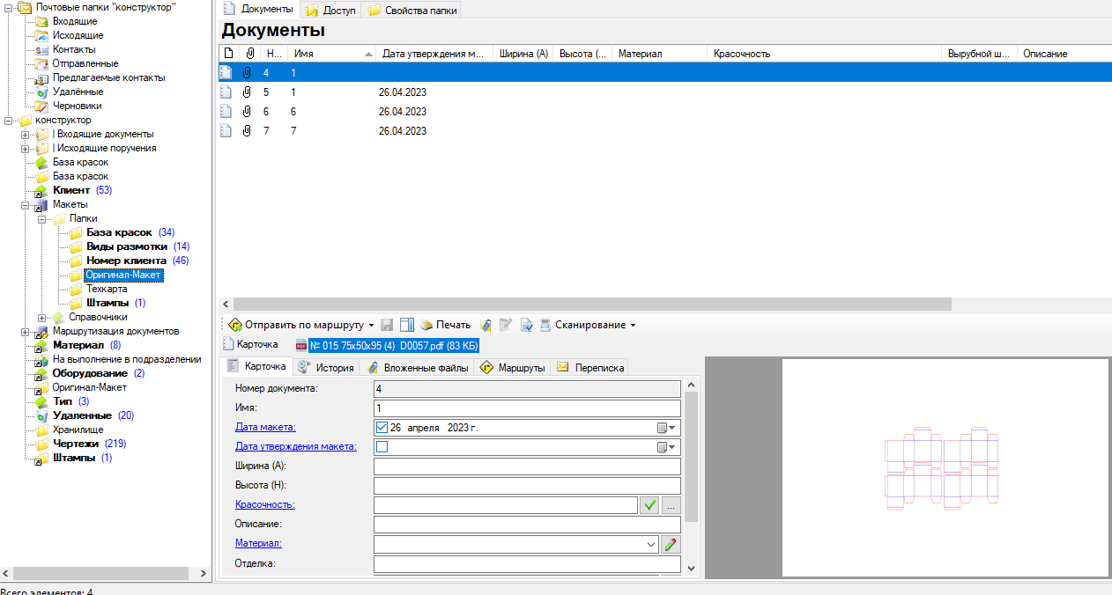Click the Красочность link label
The image size is (1112, 595).
pos(265,504)
